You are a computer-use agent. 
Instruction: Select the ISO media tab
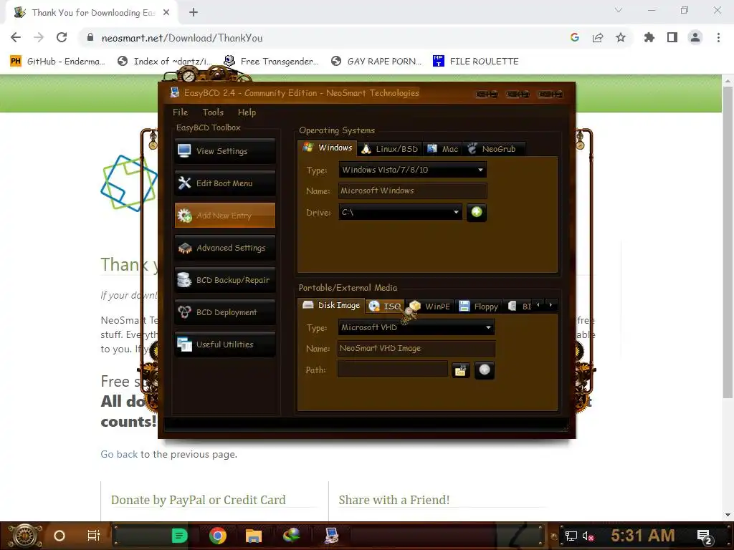pos(385,307)
